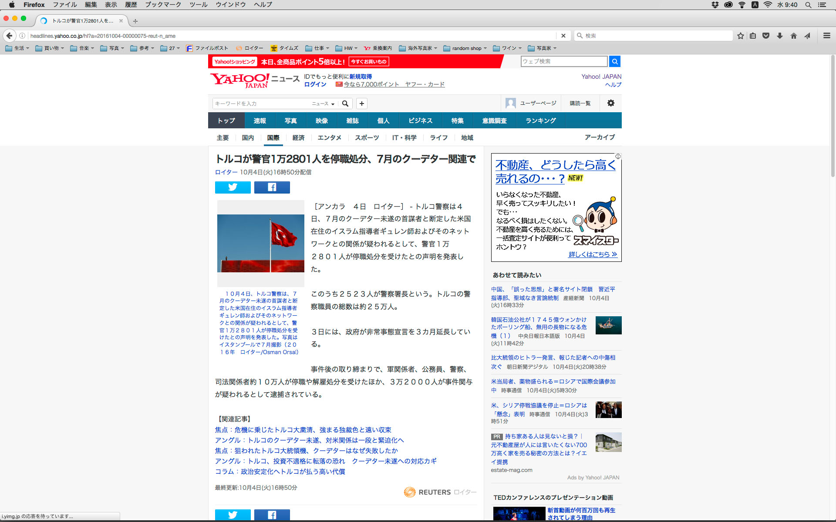
Task: Click the Twitter share button above the article
Action: (233, 187)
